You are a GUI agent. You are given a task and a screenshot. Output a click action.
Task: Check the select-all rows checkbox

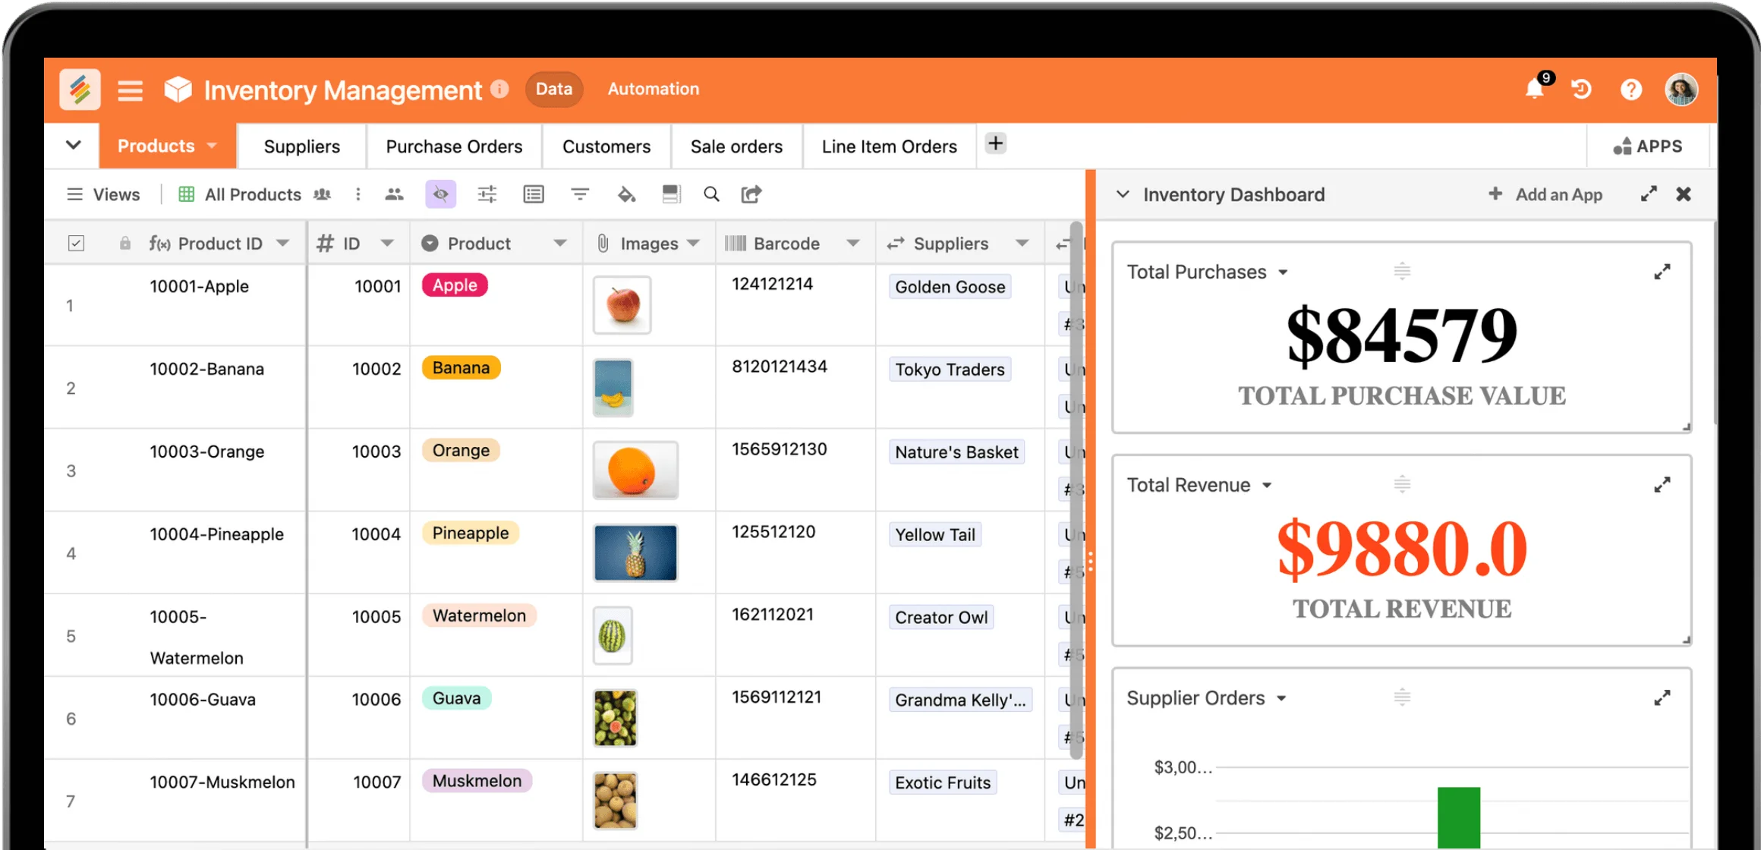coord(76,243)
